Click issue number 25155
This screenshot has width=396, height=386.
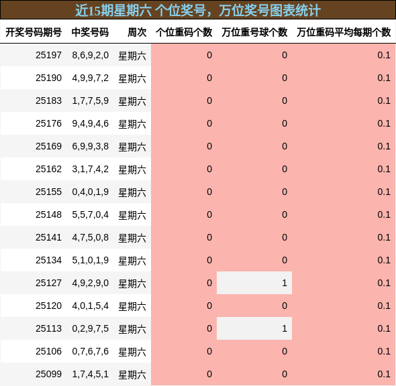pyautogui.click(x=48, y=192)
